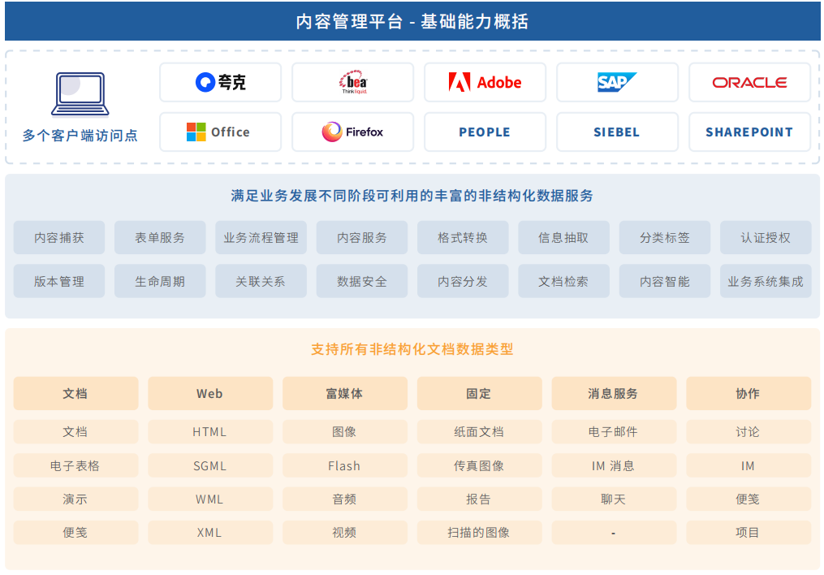Click the 扫描的图像 item
The width and height of the screenshot is (824, 575).
click(478, 533)
